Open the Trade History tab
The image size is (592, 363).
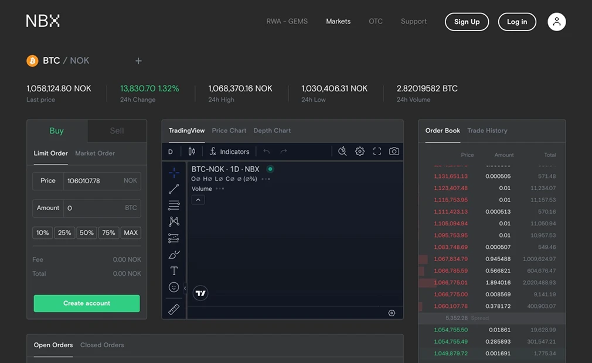point(487,131)
